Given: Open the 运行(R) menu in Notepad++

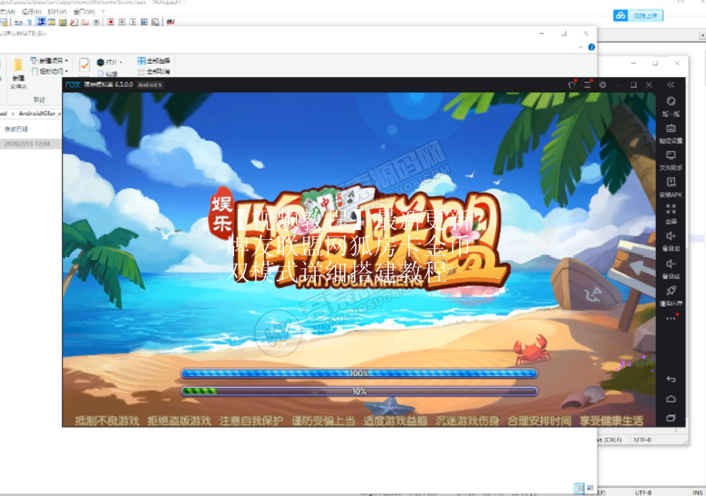Looking at the screenshot, I should [x=32, y=12].
